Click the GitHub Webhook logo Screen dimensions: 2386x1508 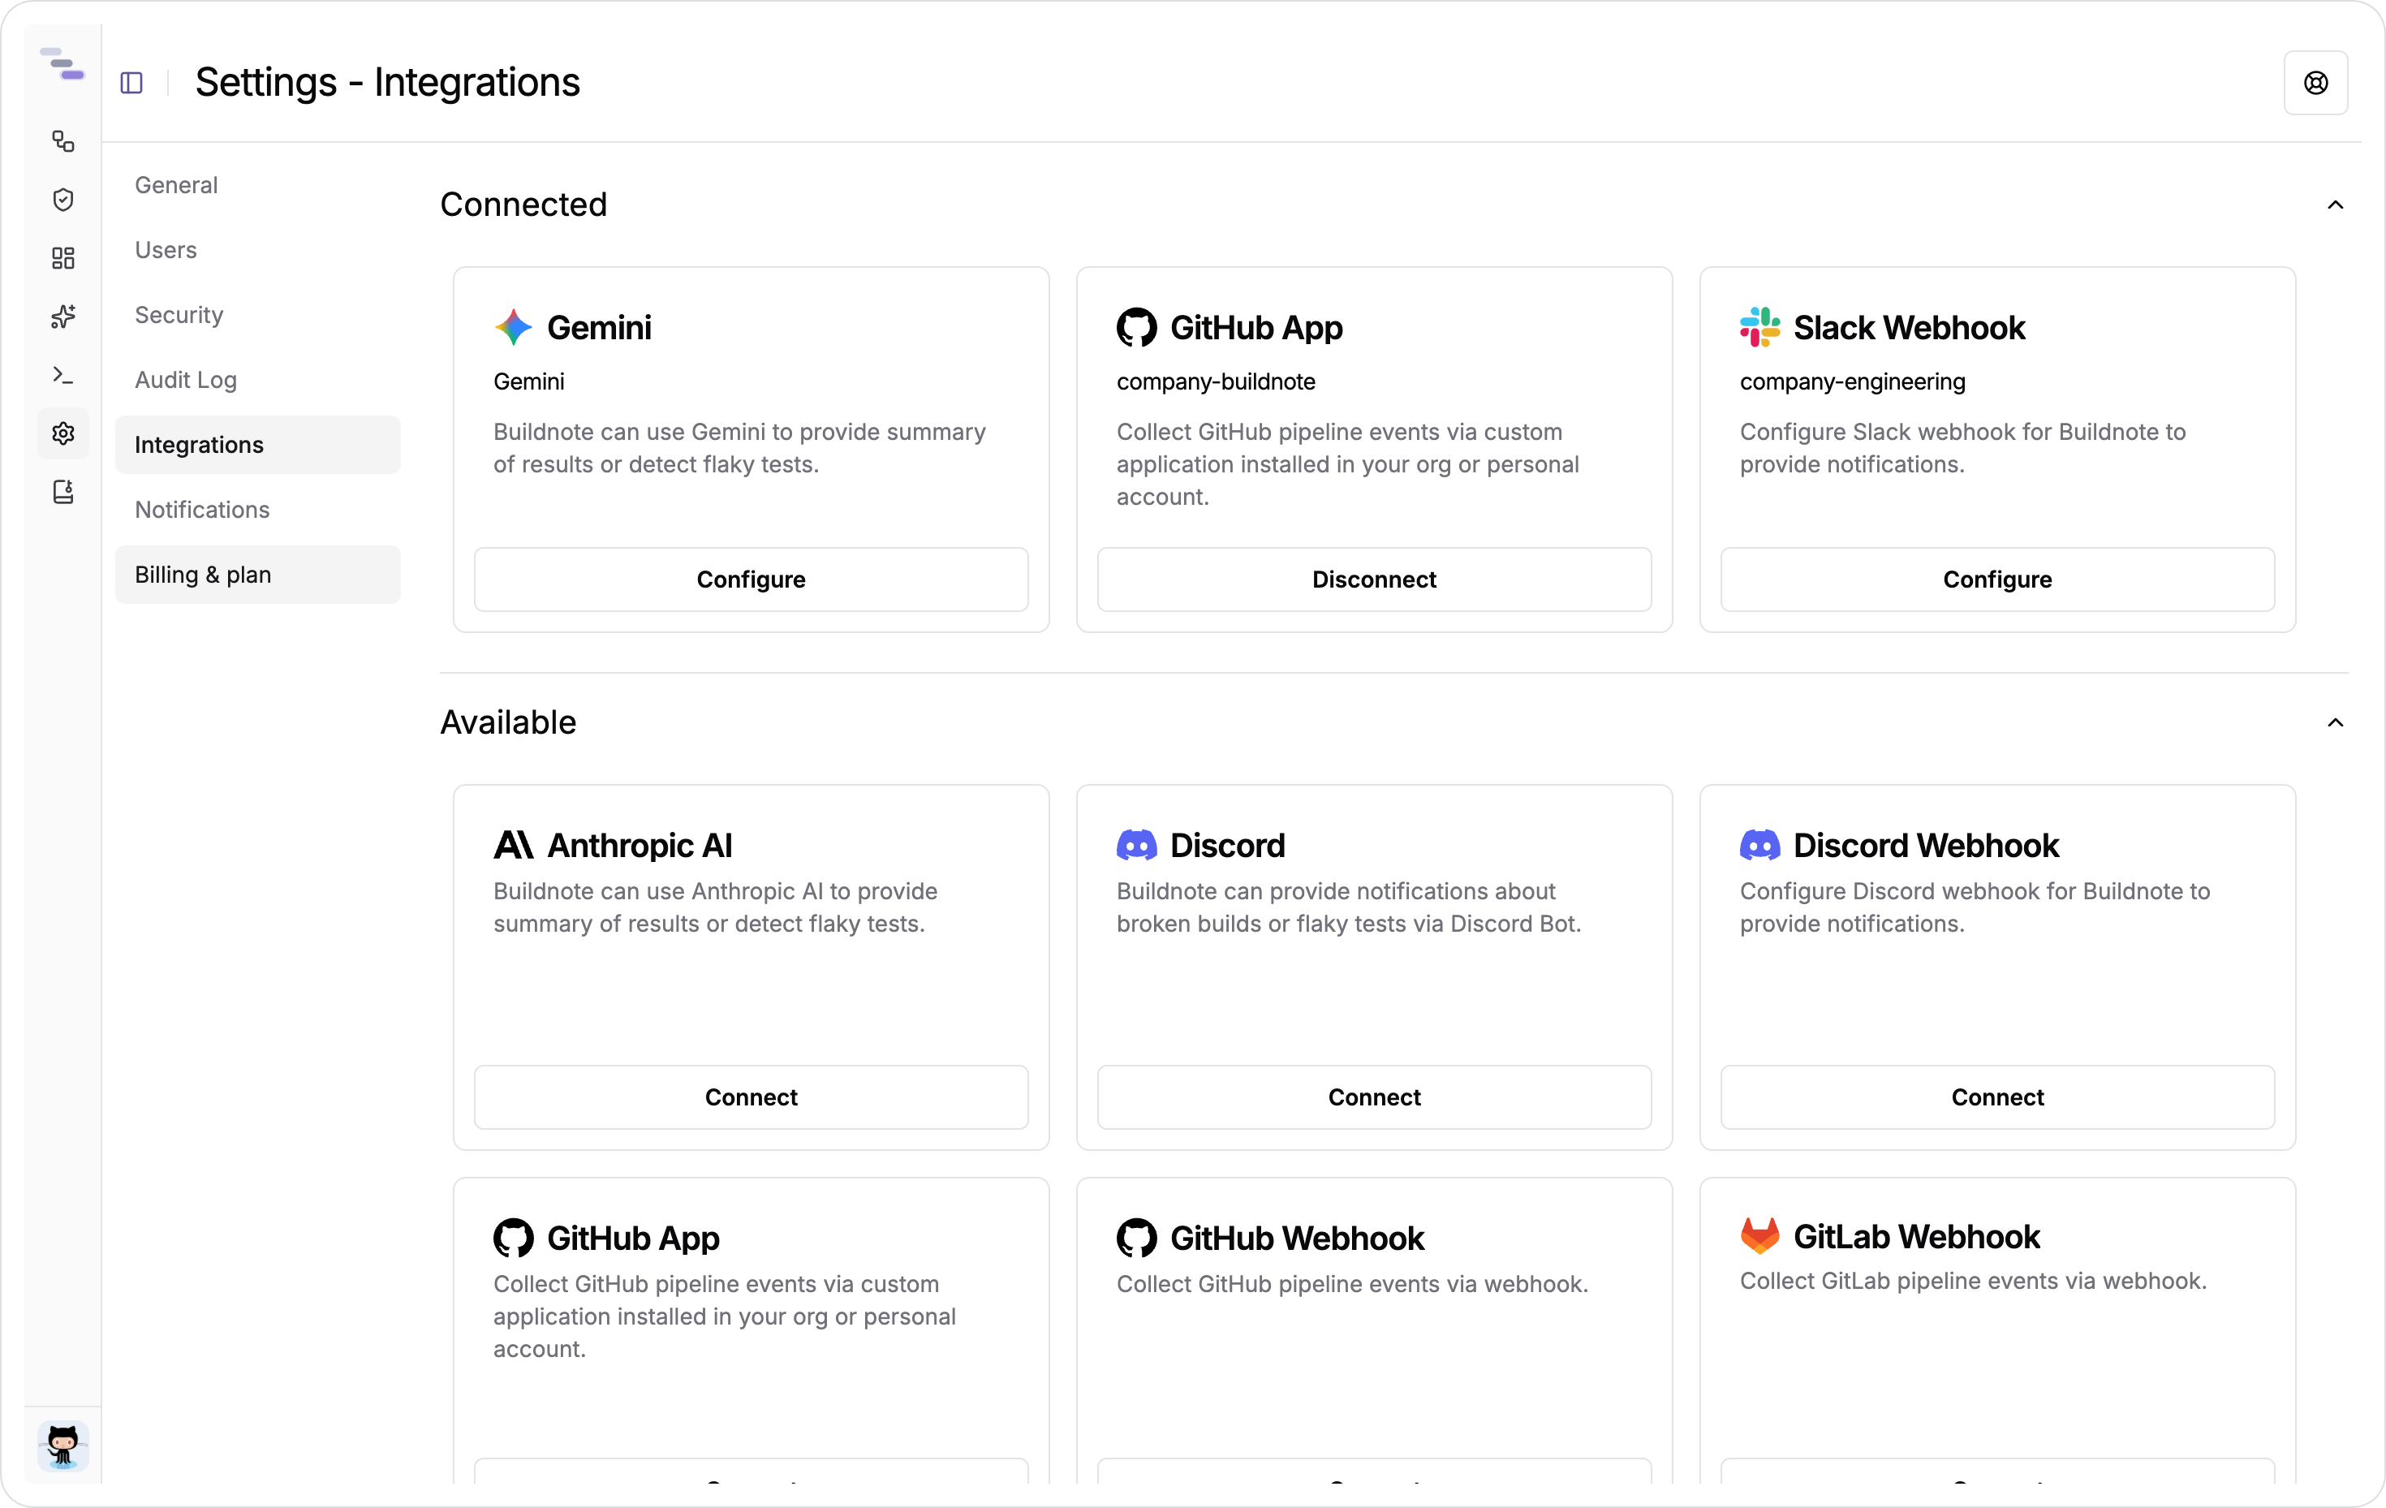pyautogui.click(x=1136, y=1238)
